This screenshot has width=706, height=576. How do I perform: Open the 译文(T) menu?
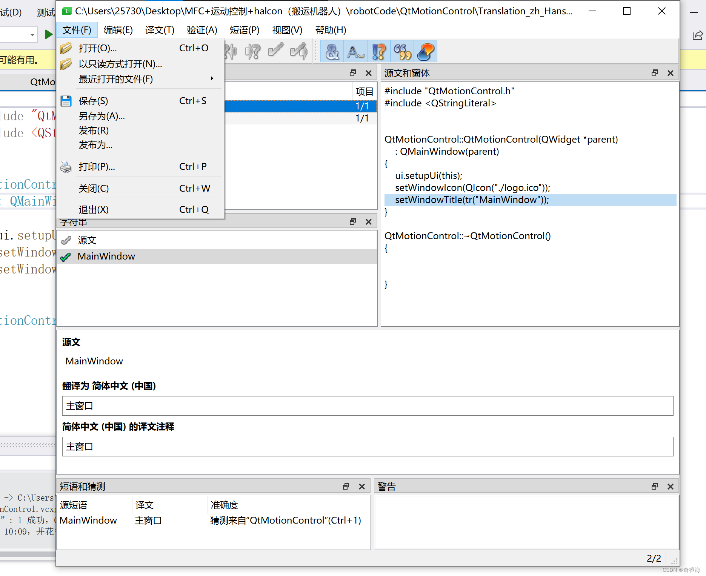[160, 30]
